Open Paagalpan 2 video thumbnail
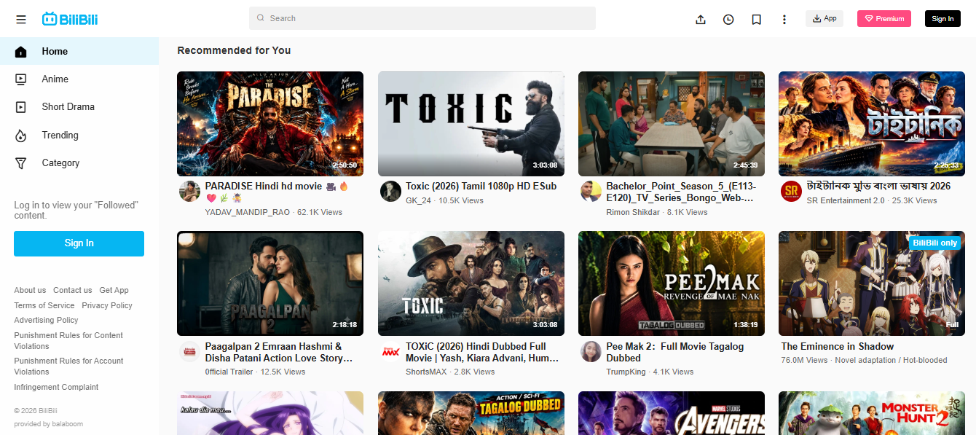Image resolution: width=976 pixels, height=435 pixels. coord(270,283)
